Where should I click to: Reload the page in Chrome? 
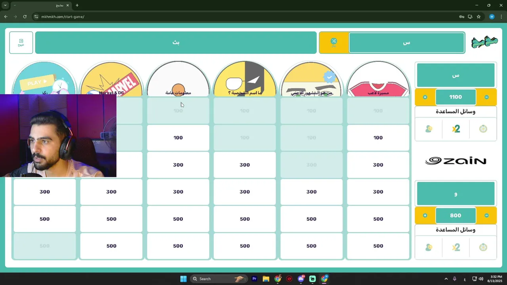(25, 17)
